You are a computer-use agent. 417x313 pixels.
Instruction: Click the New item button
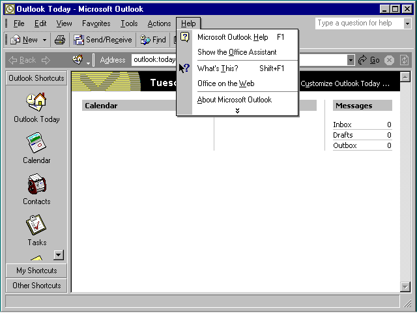[24, 40]
